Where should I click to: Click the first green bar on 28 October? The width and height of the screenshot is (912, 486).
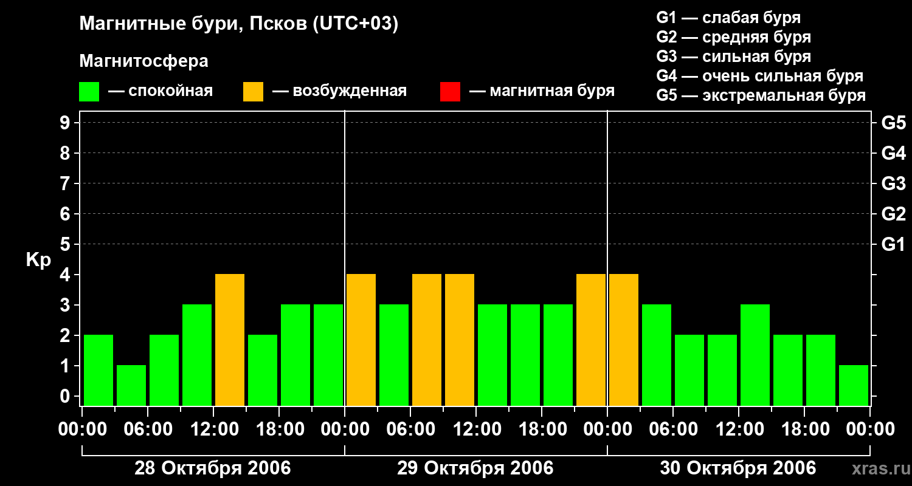(98, 370)
